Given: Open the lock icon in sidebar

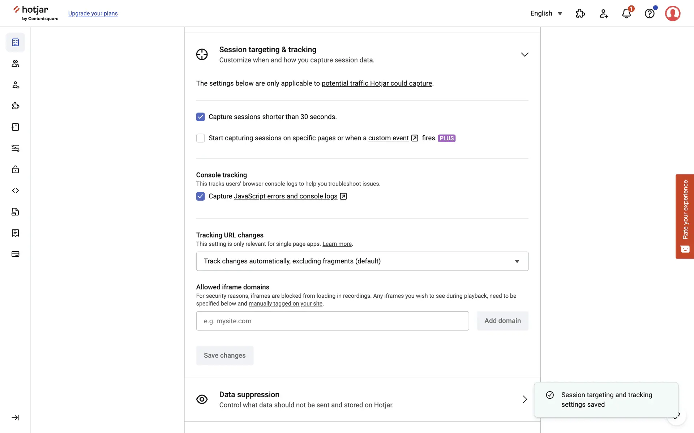Looking at the screenshot, I should (15, 169).
